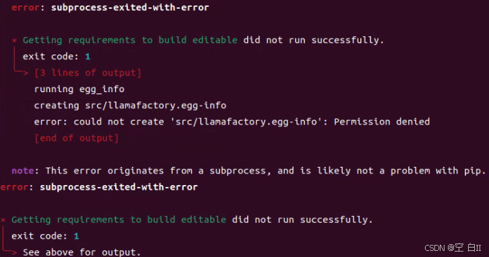
Task: Click the red x before first 'Getting requirements'
Action: pos(14,40)
